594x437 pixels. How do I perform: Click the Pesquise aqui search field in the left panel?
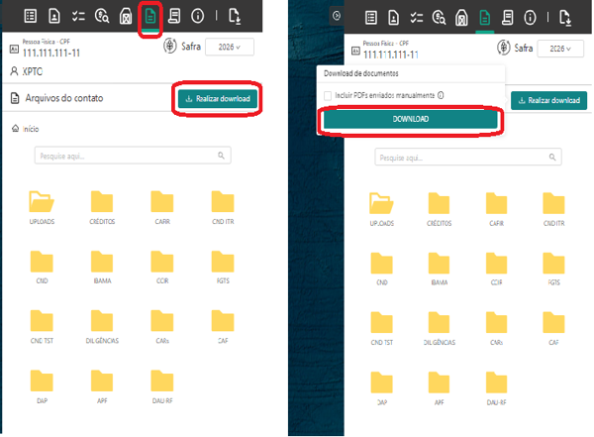click(x=133, y=156)
